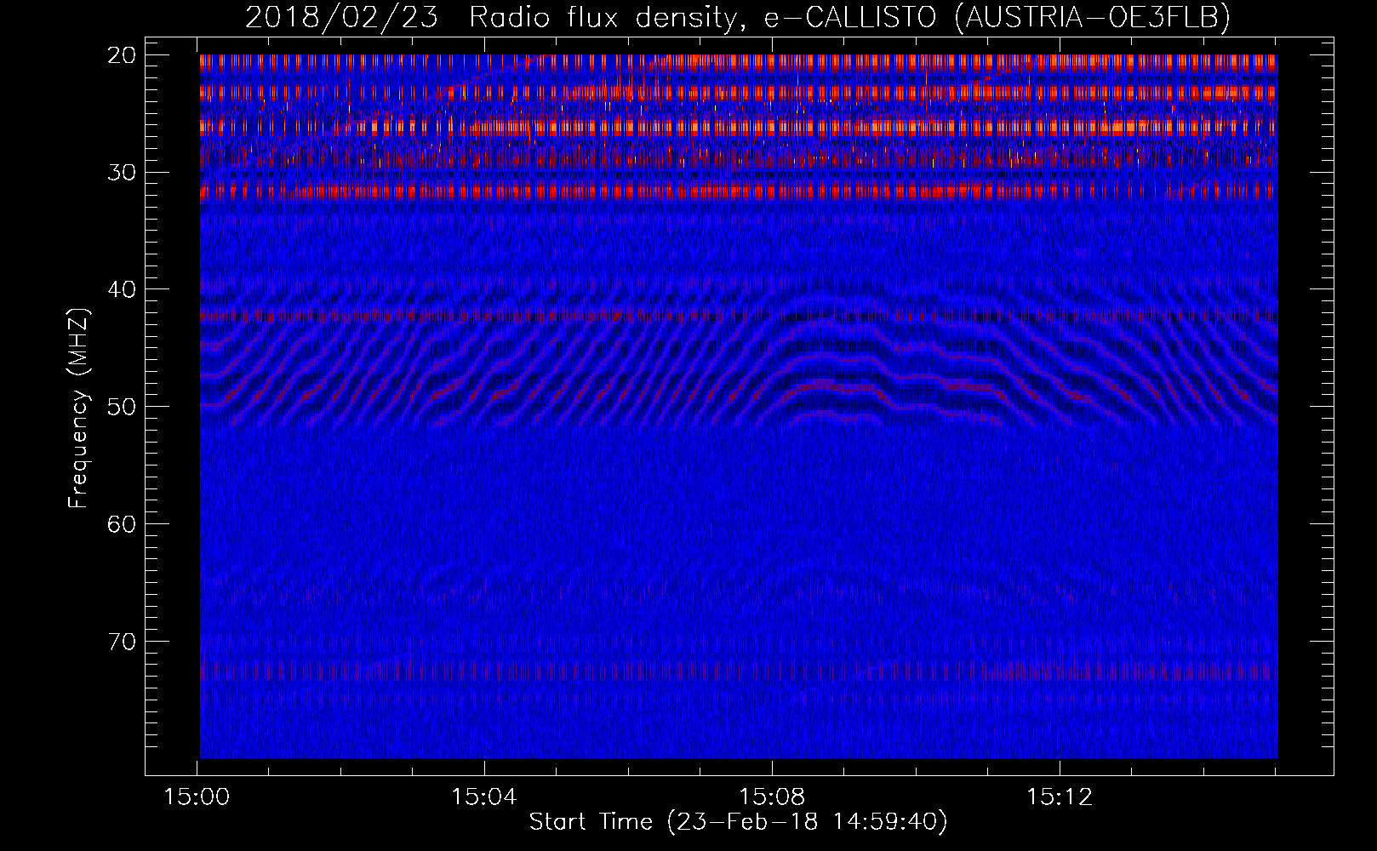Click the 'Frequency (MHZ)' axis label

coord(78,408)
